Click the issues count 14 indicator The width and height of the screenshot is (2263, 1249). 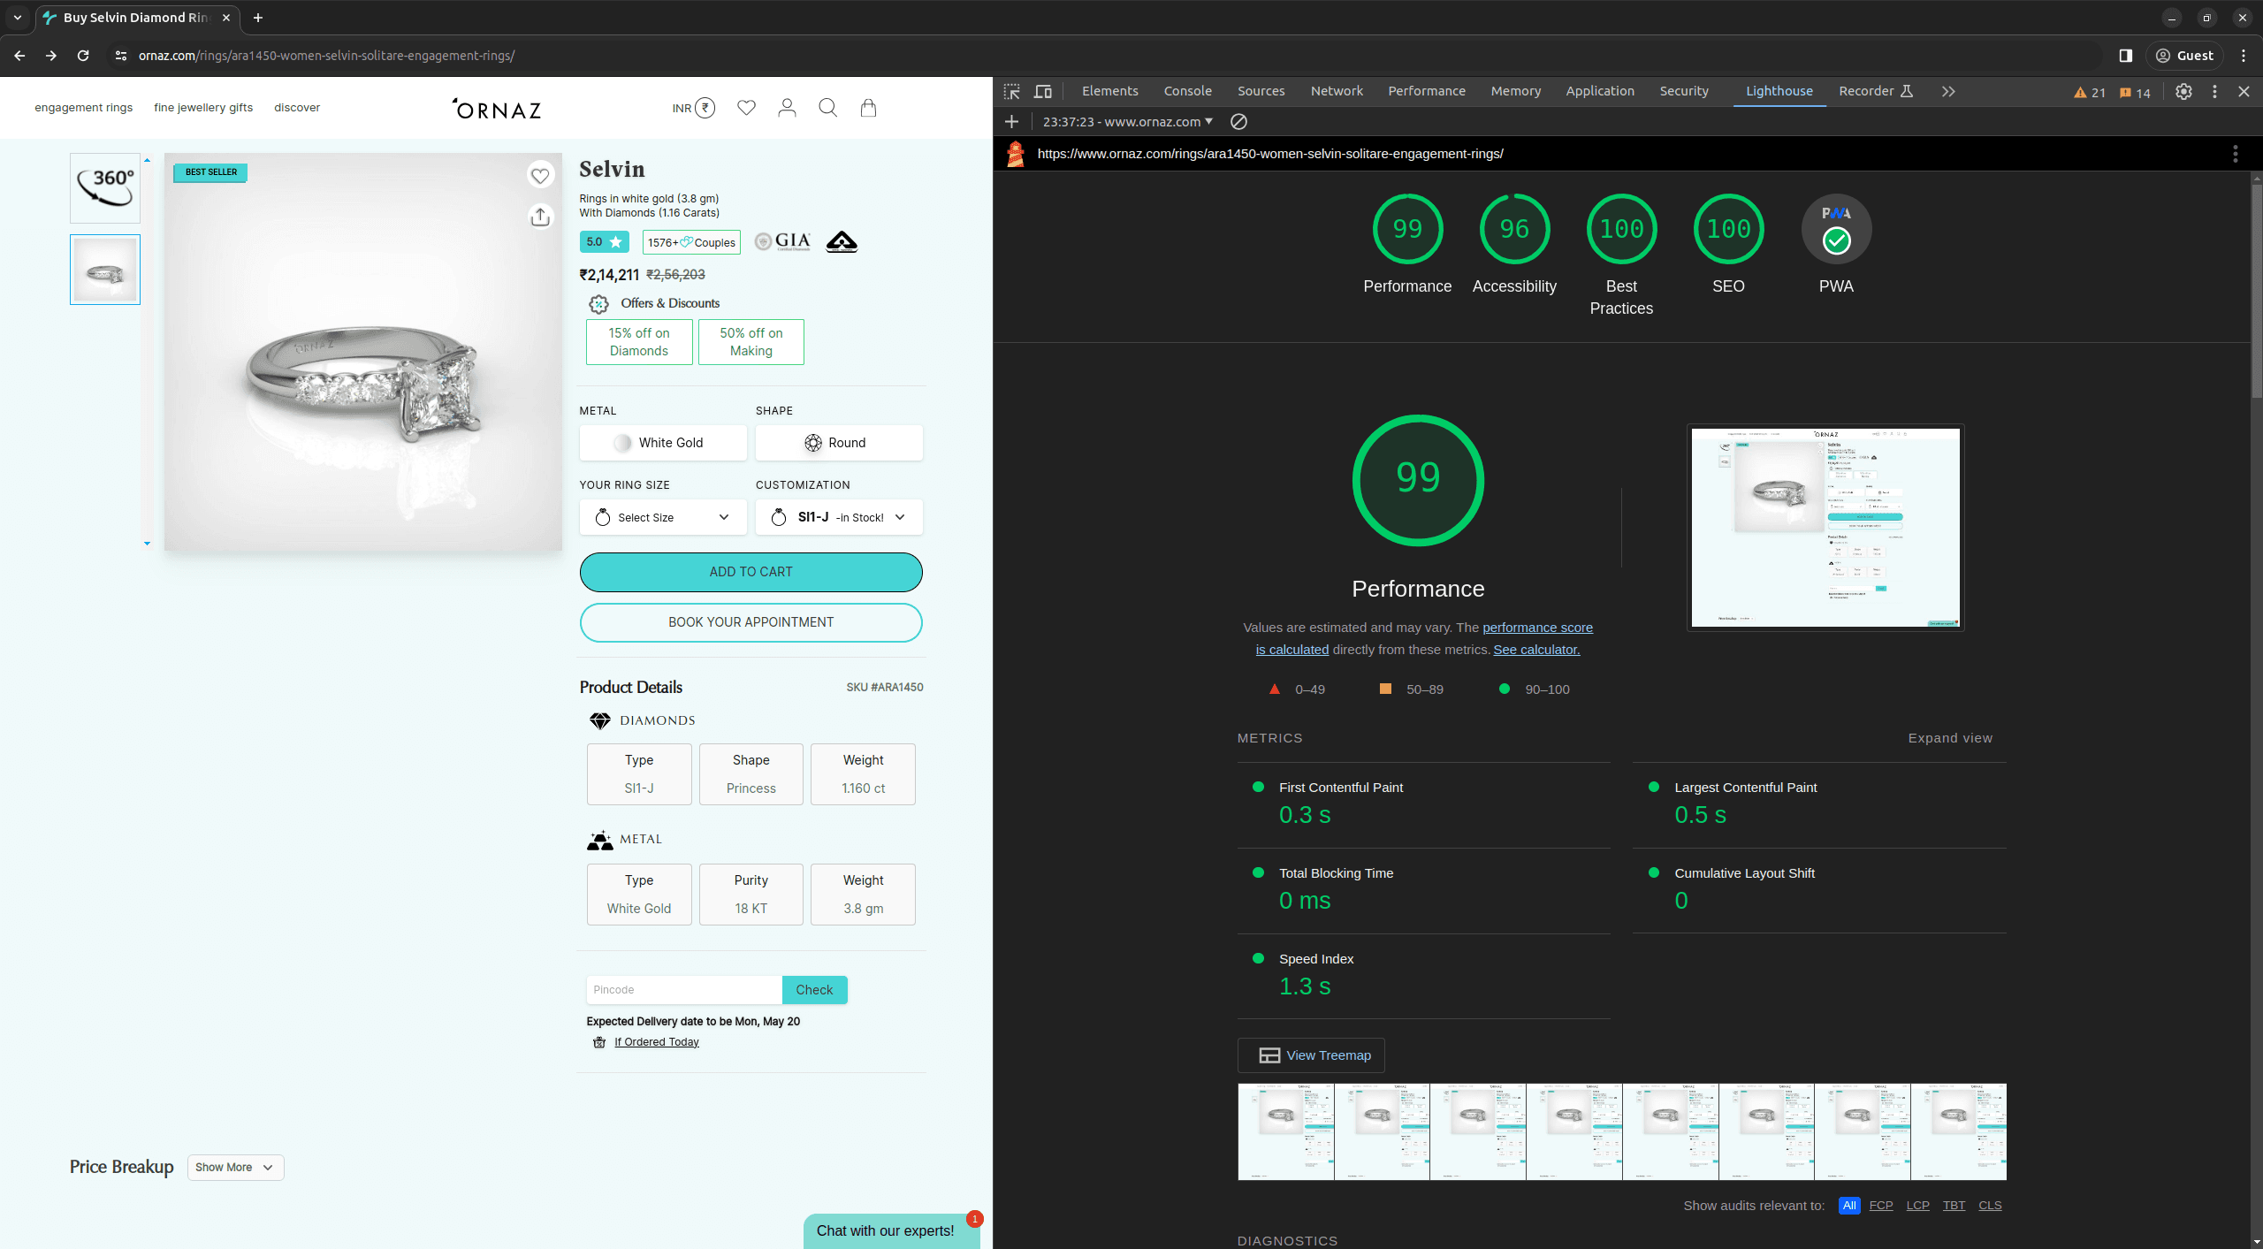tap(2135, 92)
